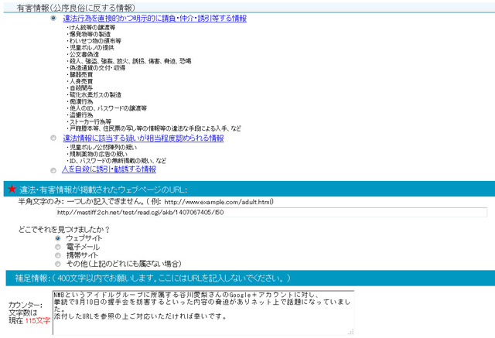Click the 補足情報 section header bar

pyautogui.click(x=251, y=278)
